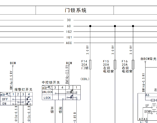157x123 pixels.
Task: Click the UP switch label
Action: pyautogui.click(x=147, y=106)
